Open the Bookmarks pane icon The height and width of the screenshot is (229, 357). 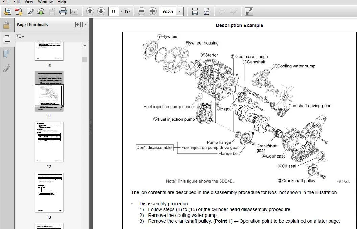click(x=6, y=54)
